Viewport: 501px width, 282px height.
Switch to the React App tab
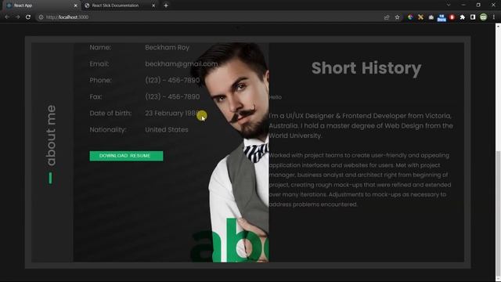[41, 5]
